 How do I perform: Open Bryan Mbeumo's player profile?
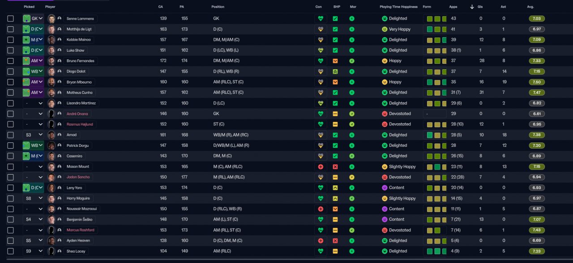pos(79,82)
